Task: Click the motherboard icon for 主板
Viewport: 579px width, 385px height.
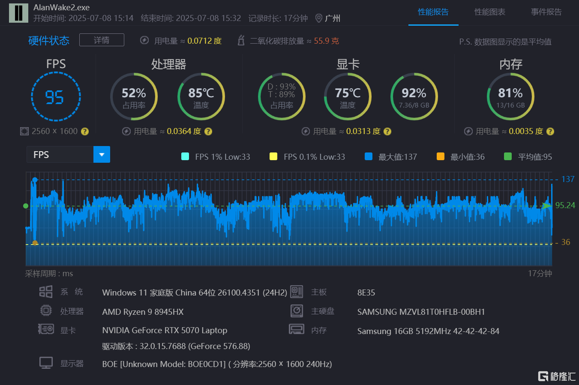Action: click(297, 292)
